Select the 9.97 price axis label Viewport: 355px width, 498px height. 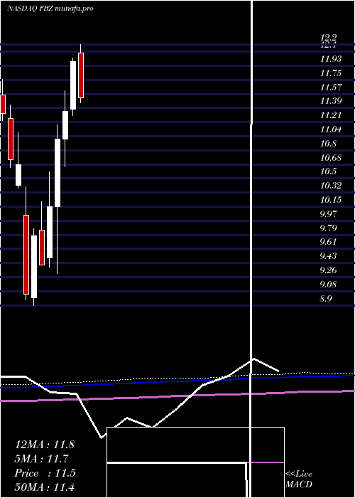(328, 213)
